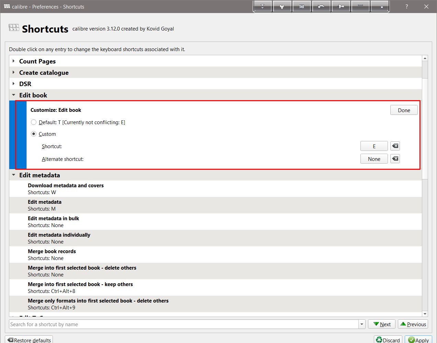
Task: Collapse the Edit book group
Action: [13, 95]
